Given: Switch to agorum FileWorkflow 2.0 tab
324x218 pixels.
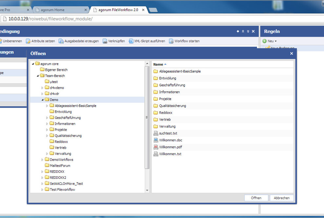Looking at the screenshot, I should click(x=119, y=10).
